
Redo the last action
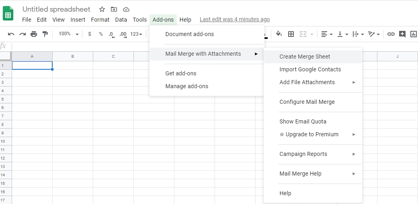pyautogui.click(x=23, y=34)
